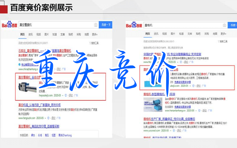Switch to 地图 tab in 雾炮机 search
237x148 pixels.
215,33
